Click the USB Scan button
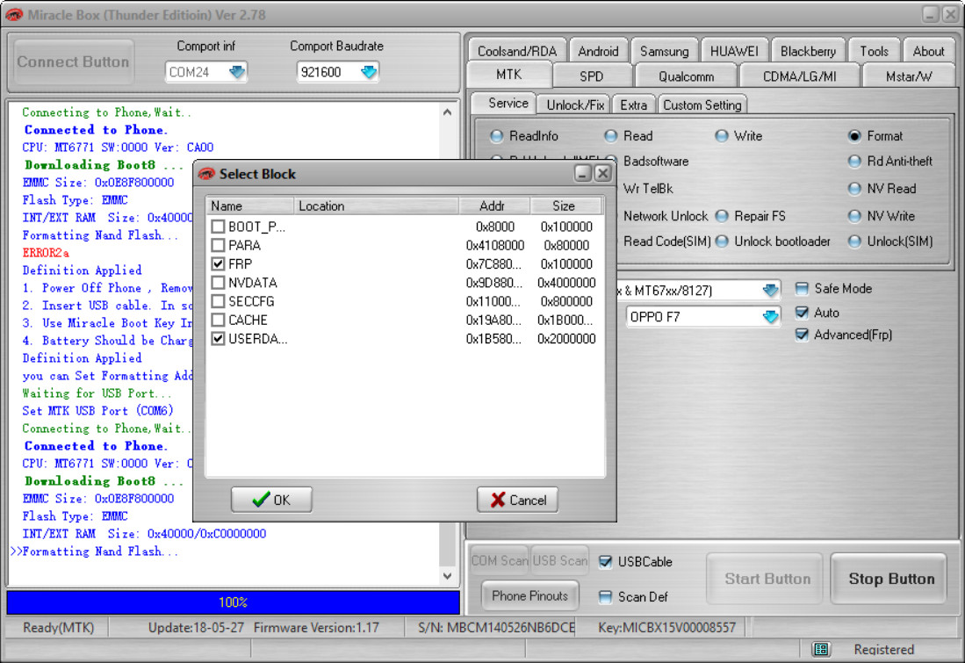Screen dimensions: 965x663 [559, 561]
